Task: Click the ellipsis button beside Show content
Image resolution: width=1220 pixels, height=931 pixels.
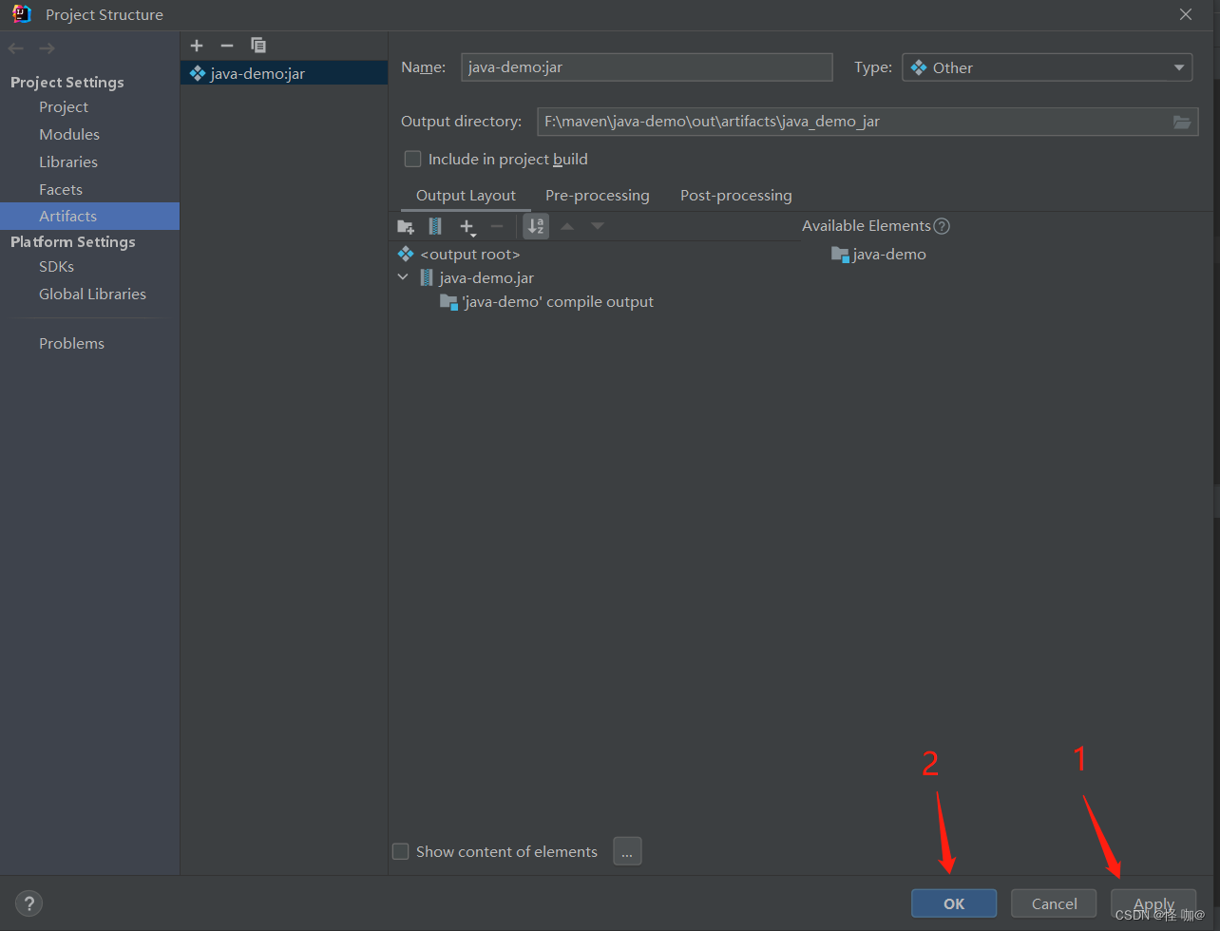Action: click(627, 851)
